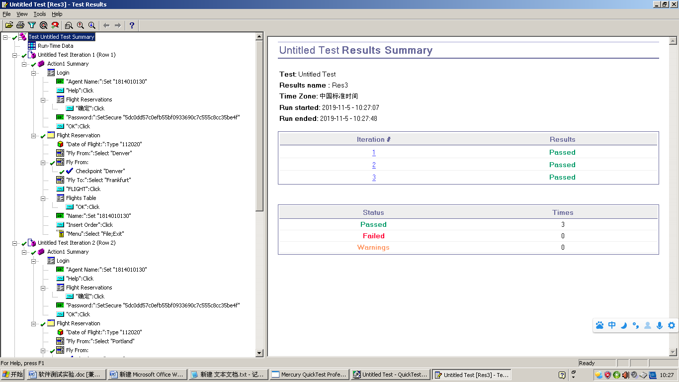Toggle Chinese input mode in IME bar
The height and width of the screenshot is (382, 679).
[x=612, y=325]
